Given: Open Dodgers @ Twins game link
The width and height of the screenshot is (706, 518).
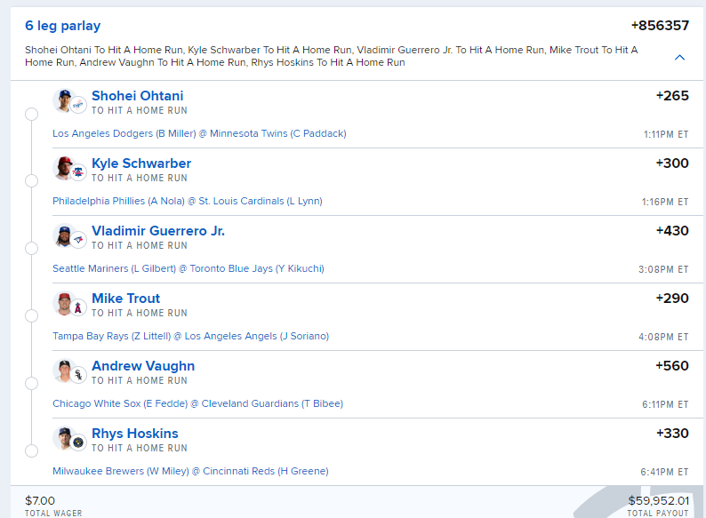Looking at the screenshot, I should click(x=199, y=133).
